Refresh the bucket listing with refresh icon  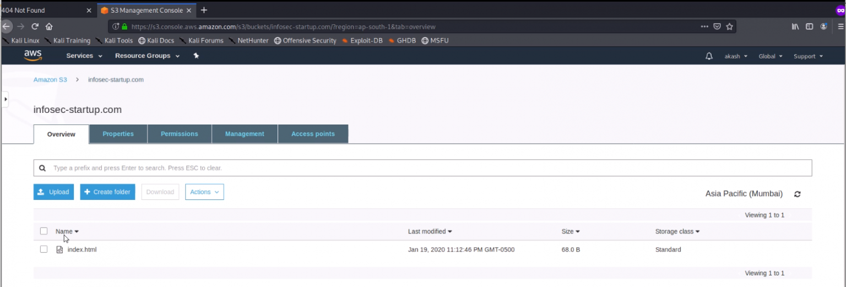click(x=797, y=194)
